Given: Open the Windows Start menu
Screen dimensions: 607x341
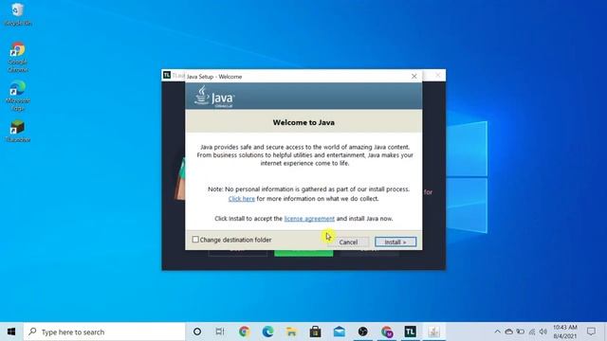Looking at the screenshot, I should coord(11,332).
